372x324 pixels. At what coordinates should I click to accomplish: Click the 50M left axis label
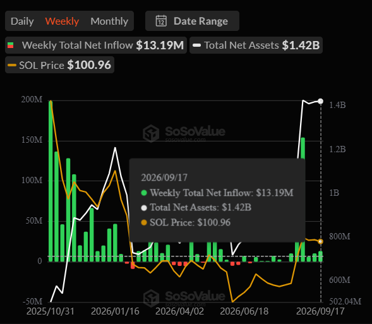pyautogui.click(x=34, y=220)
